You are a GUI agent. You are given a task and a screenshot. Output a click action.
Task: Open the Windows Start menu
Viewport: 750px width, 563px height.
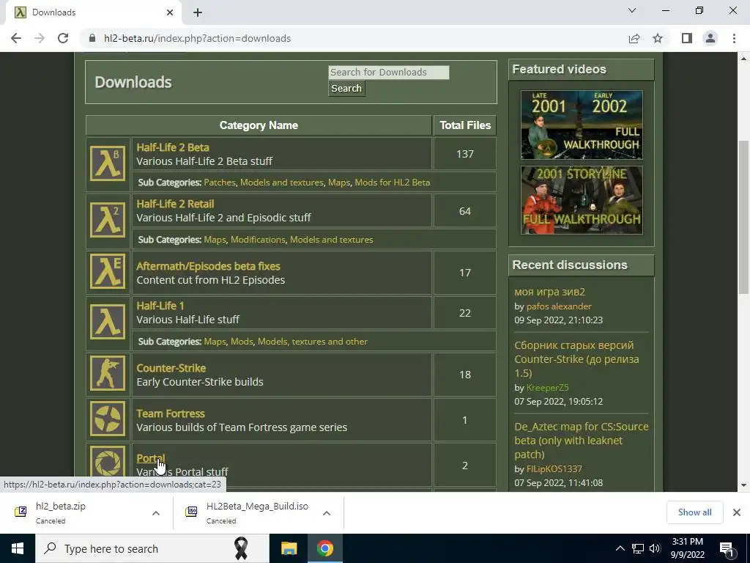click(x=18, y=548)
